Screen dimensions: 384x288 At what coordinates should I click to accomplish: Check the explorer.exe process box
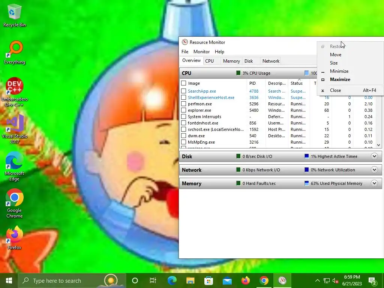[x=183, y=110]
